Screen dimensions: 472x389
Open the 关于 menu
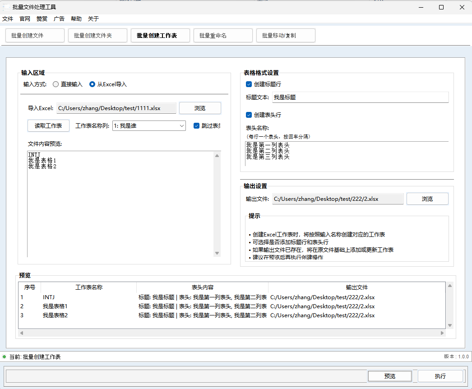point(93,19)
